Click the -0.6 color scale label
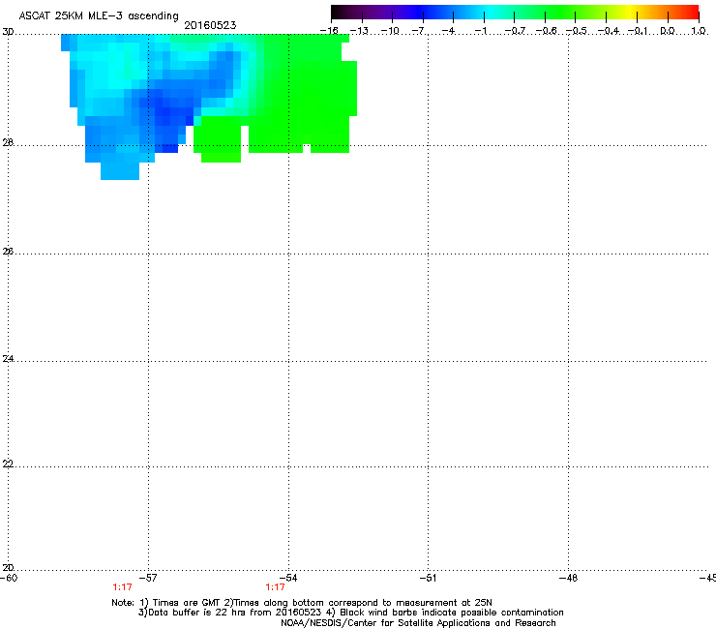Screen dimensions: 716x629 (x=546, y=31)
